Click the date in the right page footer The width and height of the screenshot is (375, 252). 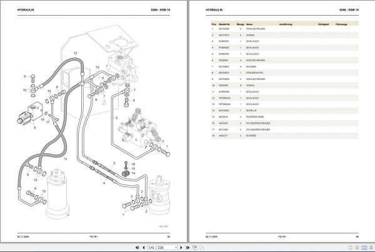tap(211, 236)
